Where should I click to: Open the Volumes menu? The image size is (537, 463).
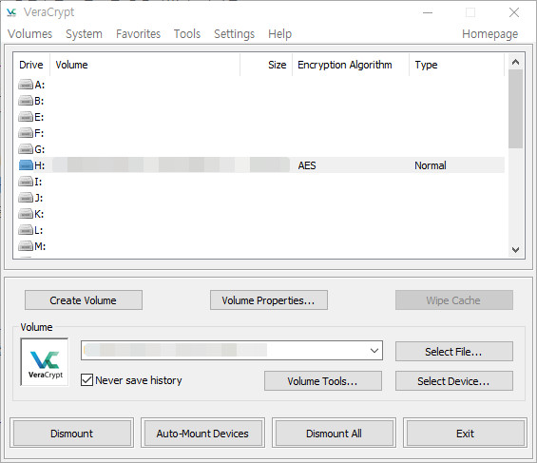tap(30, 34)
